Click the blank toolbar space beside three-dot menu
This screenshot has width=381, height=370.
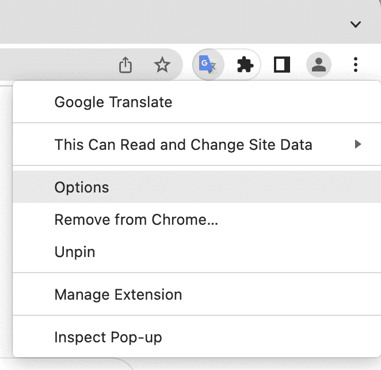tap(373, 65)
